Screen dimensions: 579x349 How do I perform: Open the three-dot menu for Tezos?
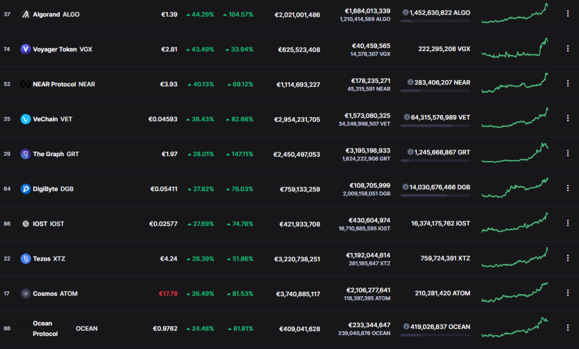tap(568, 258)
